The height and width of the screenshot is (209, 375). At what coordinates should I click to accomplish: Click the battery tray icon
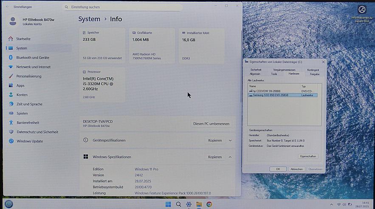point(350,204)
